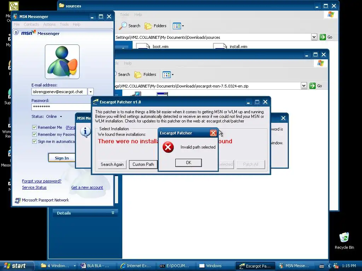Click Go button in sources window

[x=326, y=37]
